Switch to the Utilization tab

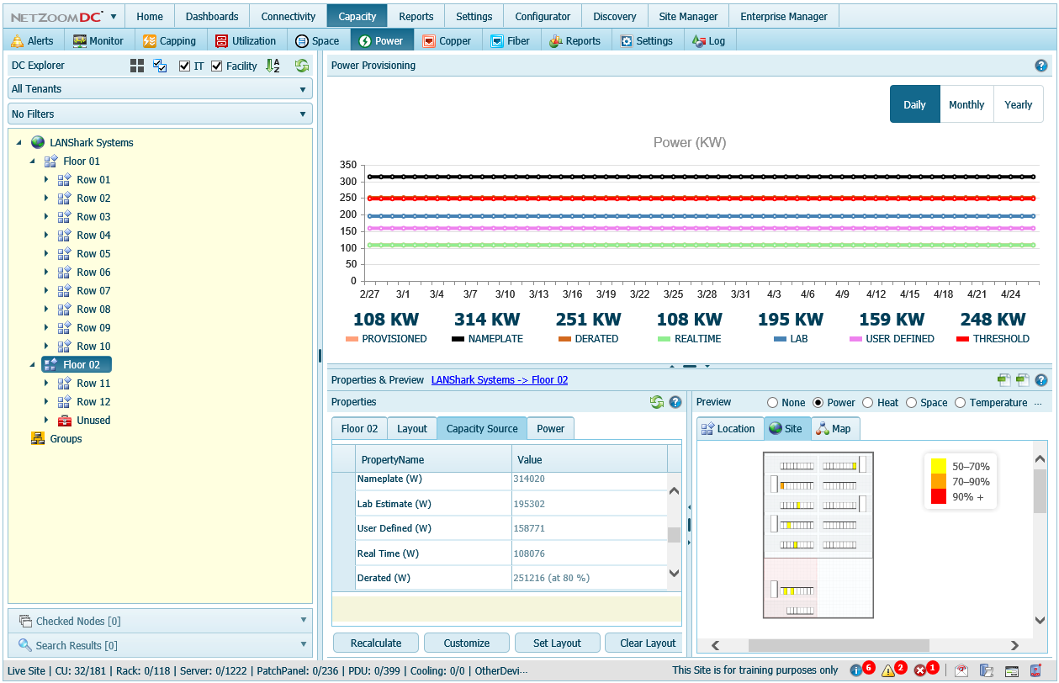tap(245, 40)
